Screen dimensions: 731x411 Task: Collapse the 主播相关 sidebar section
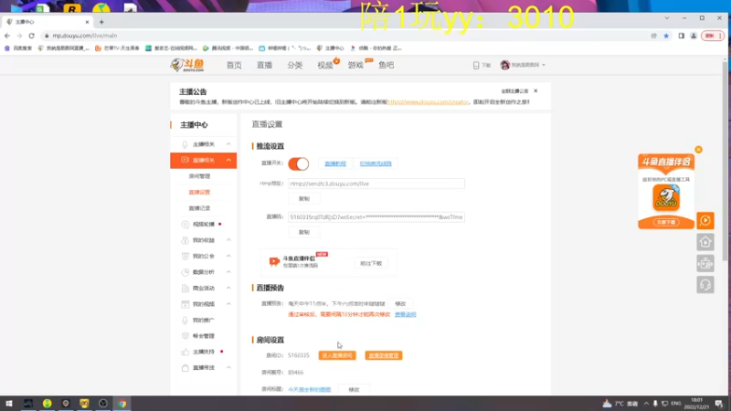[x=228, y=144]
